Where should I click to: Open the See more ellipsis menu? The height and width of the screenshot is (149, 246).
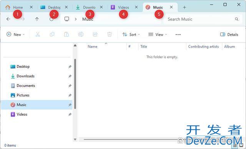tap(178, 34)
